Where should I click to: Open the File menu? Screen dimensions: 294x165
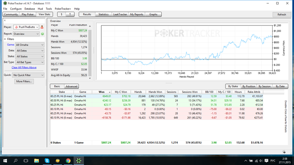[x=5, y=9]
